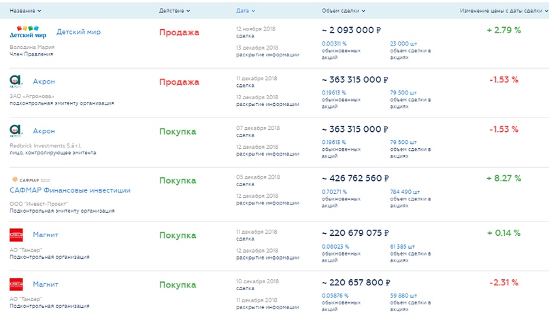This screenshot has width=549, height=318.
Task: Click the Продажа label for Детский мир
Action: 179,32
